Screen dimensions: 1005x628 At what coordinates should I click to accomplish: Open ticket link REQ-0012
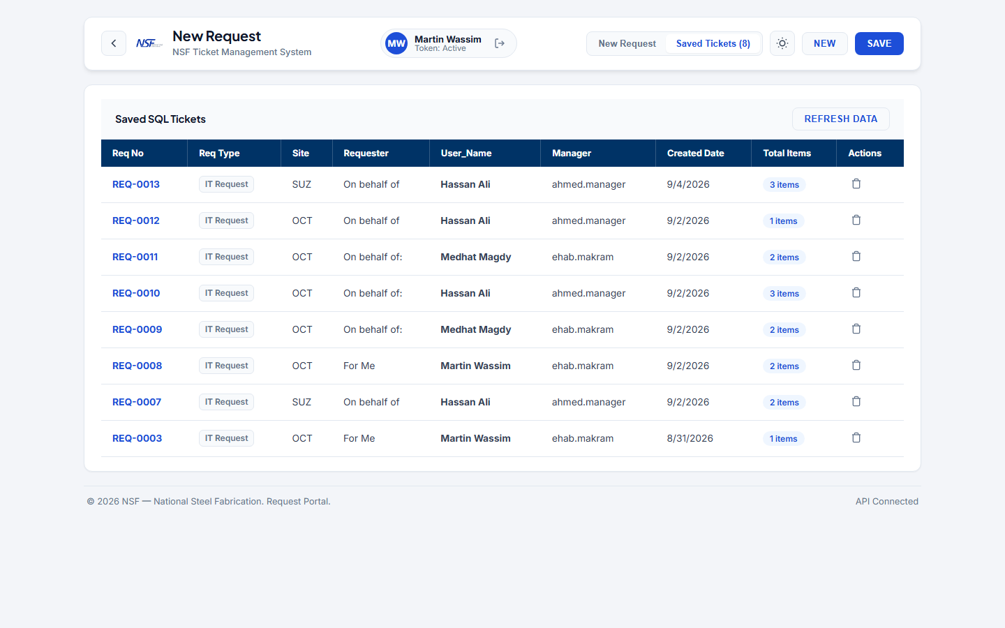[136, 220]
